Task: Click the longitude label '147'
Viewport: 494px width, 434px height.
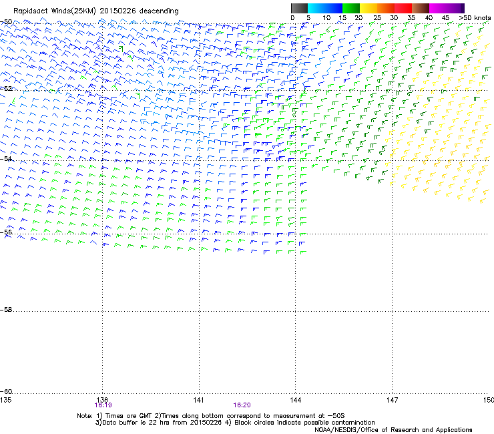Action: 393,400
